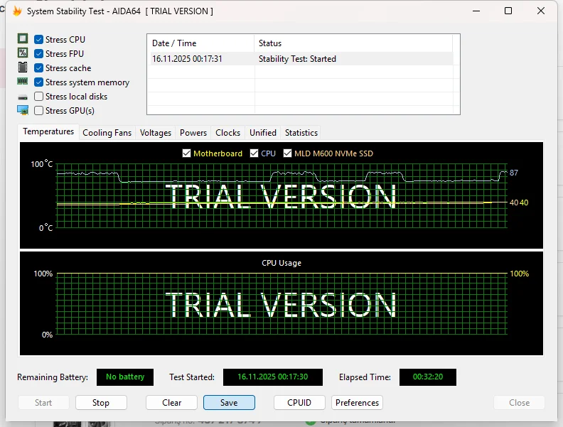This screenshot has height=427, width=563.
Task: Enable the Stress GPU(s) checkbox
Action: point(39,111)
